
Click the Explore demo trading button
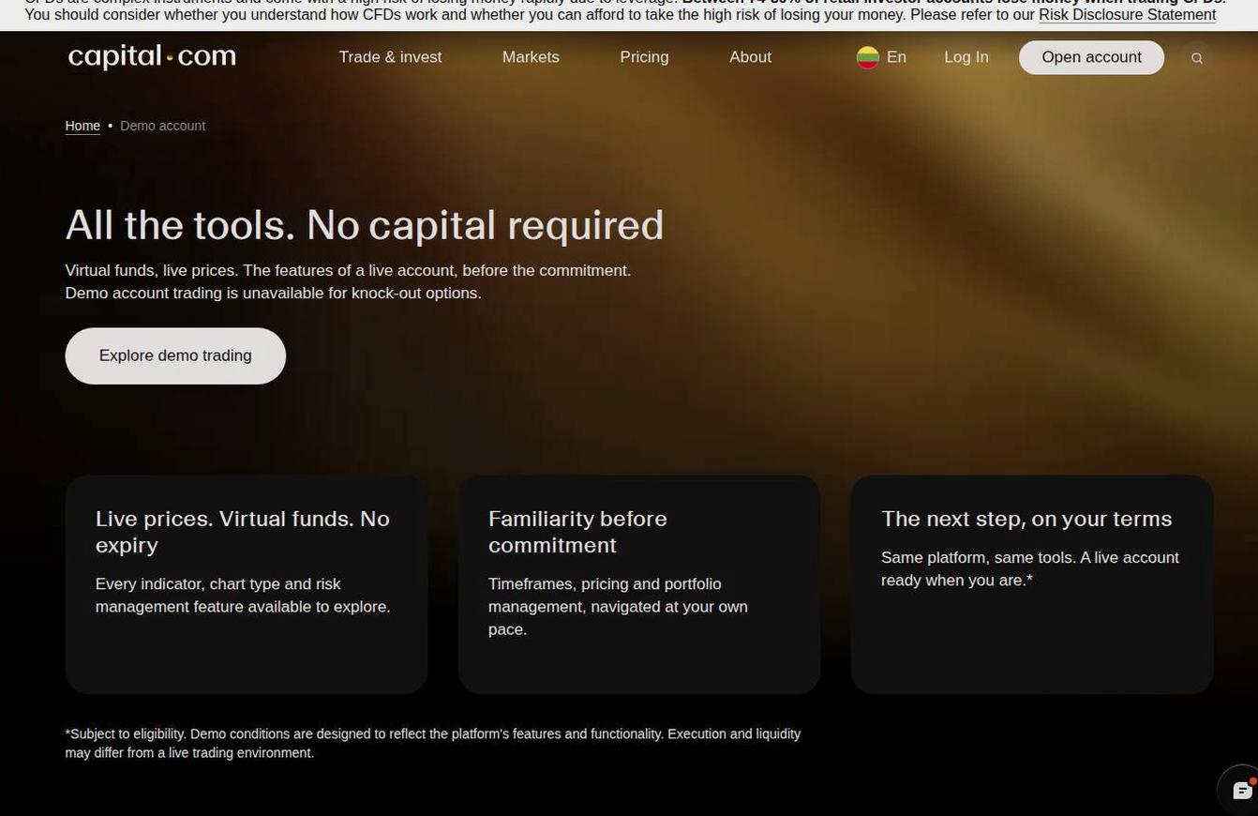(x=175, y=355)
